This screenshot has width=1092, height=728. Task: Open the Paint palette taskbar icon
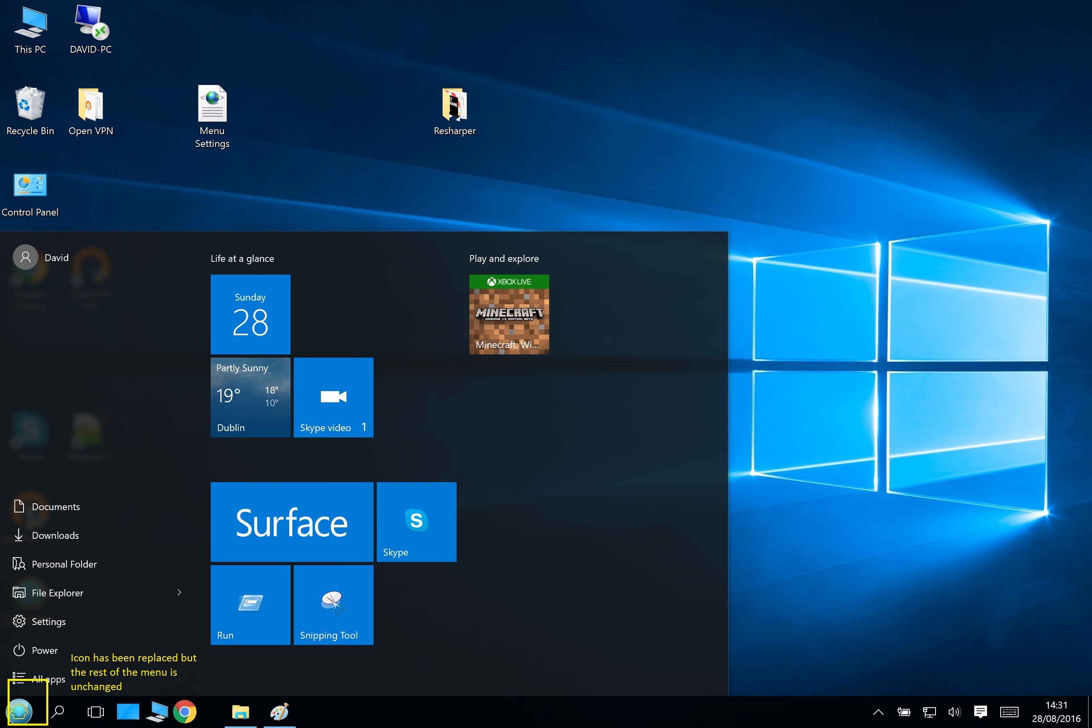click(279, 712)
